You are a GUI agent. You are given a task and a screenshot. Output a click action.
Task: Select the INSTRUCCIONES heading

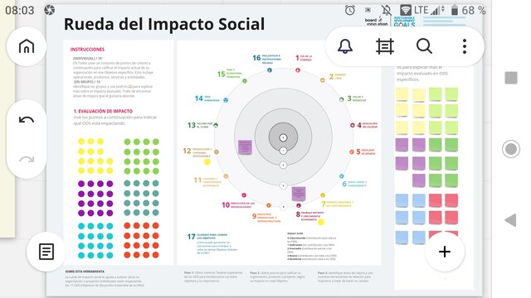pyautogui.click(x=87, y=50)
